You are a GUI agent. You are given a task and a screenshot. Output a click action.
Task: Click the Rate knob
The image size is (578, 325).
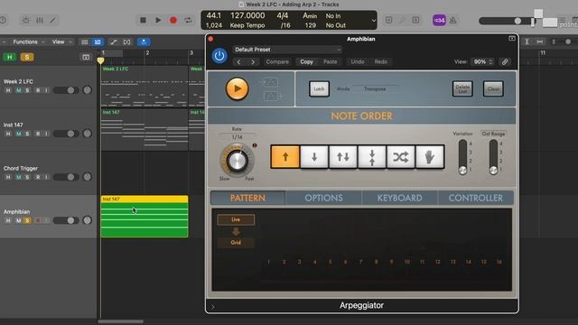(237, 161)
